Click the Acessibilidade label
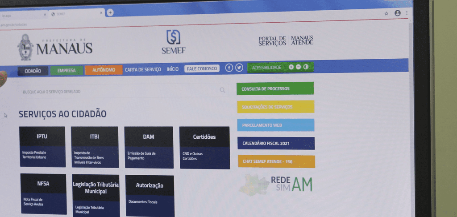 pos(267,68)
